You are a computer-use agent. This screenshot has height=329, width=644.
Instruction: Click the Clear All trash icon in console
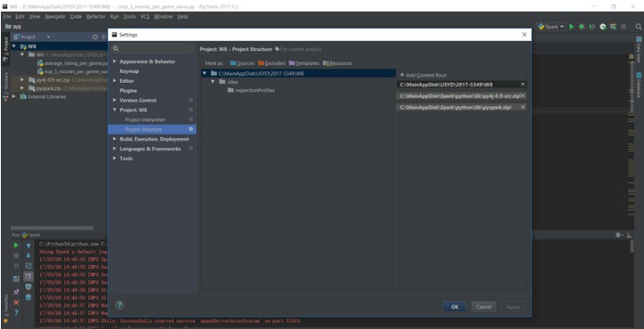coord(29,297)
